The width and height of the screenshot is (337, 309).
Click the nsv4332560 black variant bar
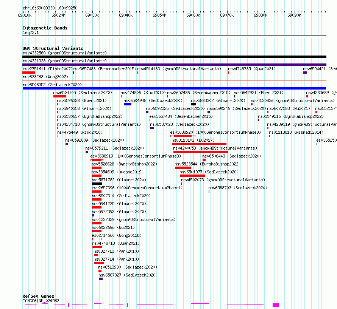(x=174, y=57)
